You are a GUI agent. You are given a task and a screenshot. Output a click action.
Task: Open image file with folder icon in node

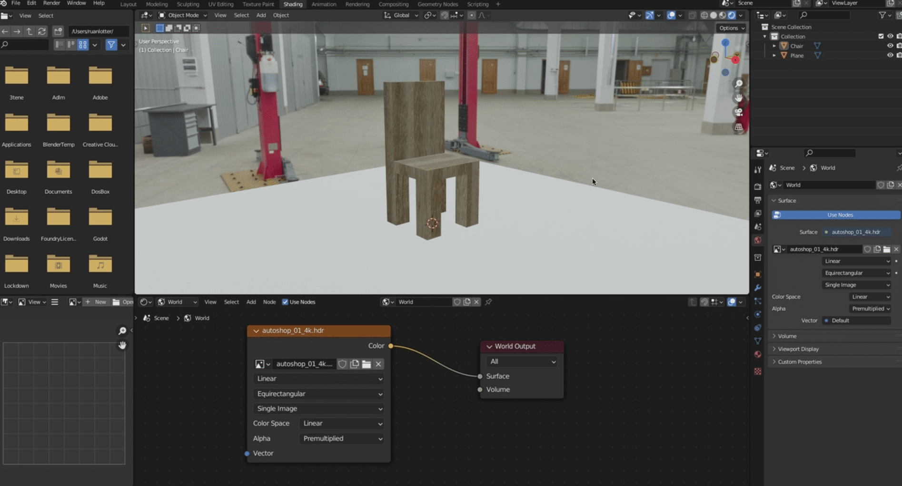[367, 364]
